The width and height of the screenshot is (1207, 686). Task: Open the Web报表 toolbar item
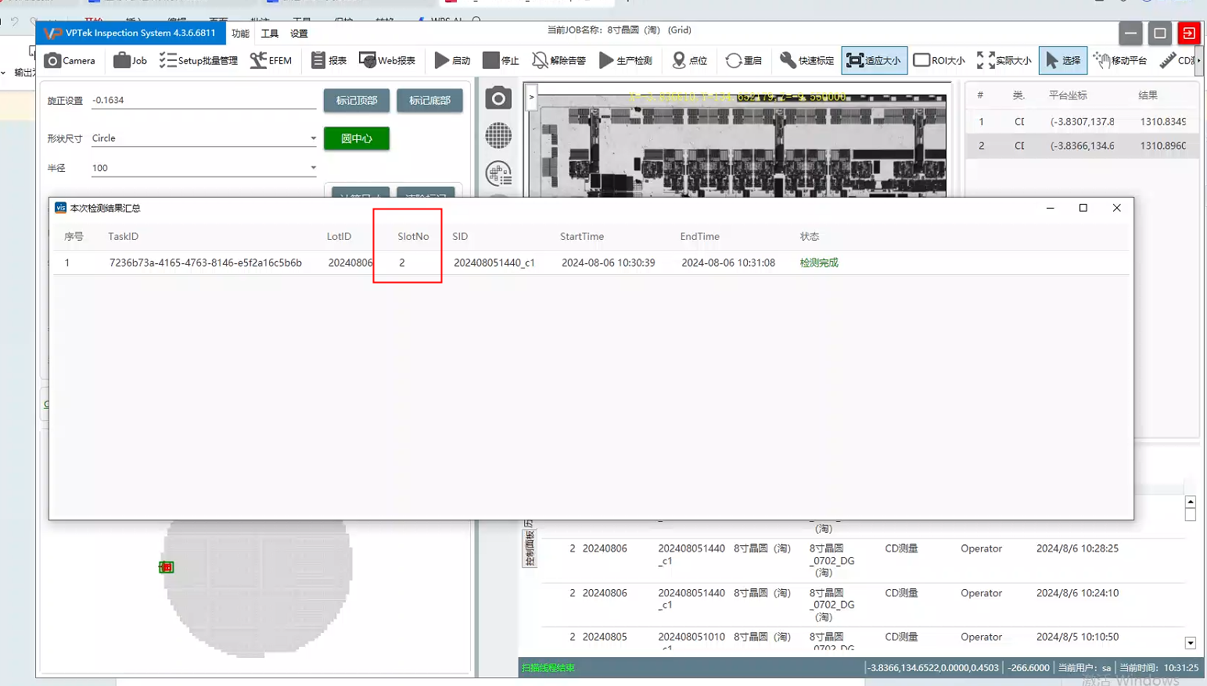pos(387,60)
